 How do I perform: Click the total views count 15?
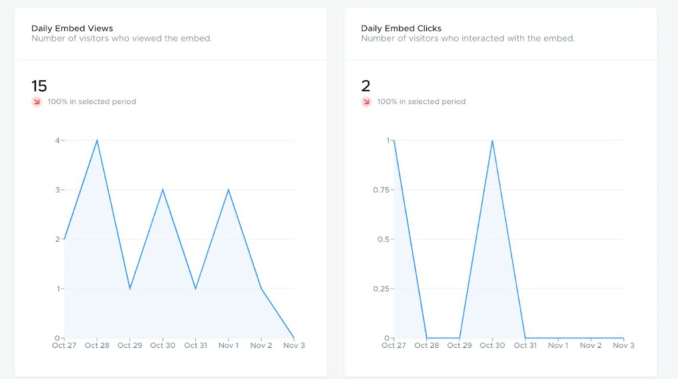(x=39, y=86)
